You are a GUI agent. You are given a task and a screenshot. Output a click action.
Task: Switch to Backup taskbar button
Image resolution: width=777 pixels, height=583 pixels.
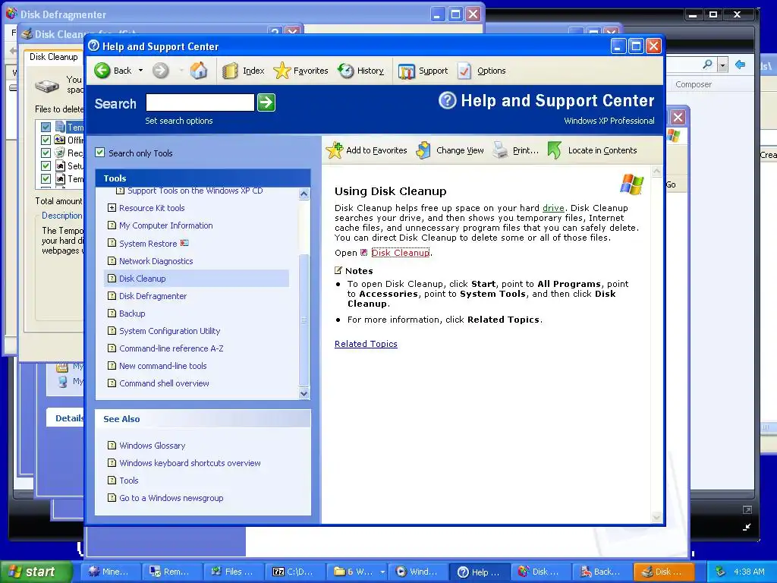pyautogui.click(x=602, y=572)
